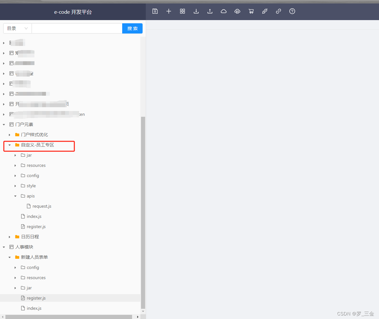Collapse the apis folder arrow

[15, 196]
